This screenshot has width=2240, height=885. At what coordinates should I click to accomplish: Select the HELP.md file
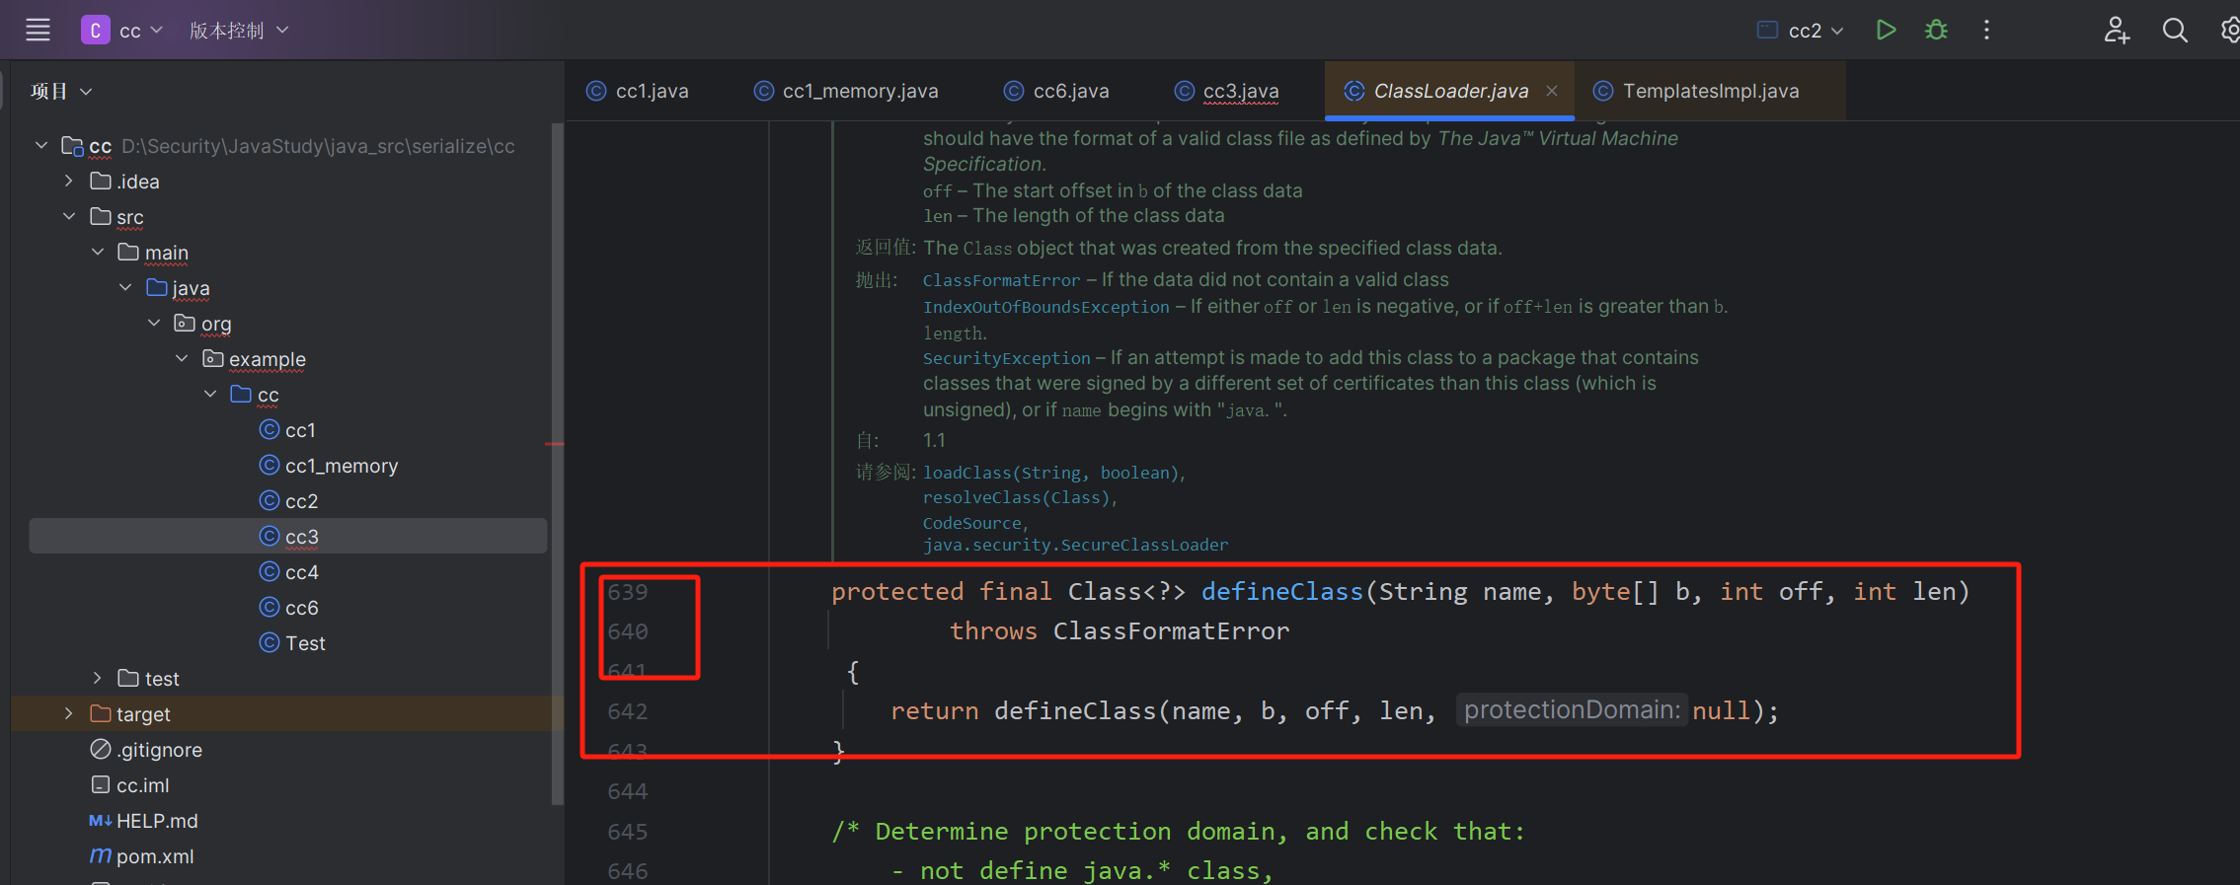pos(143,821)
